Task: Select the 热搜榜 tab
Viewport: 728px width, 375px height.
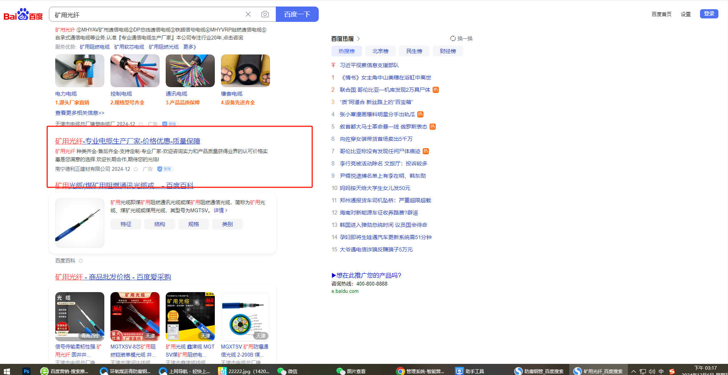Action: click(x=346, y=51)
